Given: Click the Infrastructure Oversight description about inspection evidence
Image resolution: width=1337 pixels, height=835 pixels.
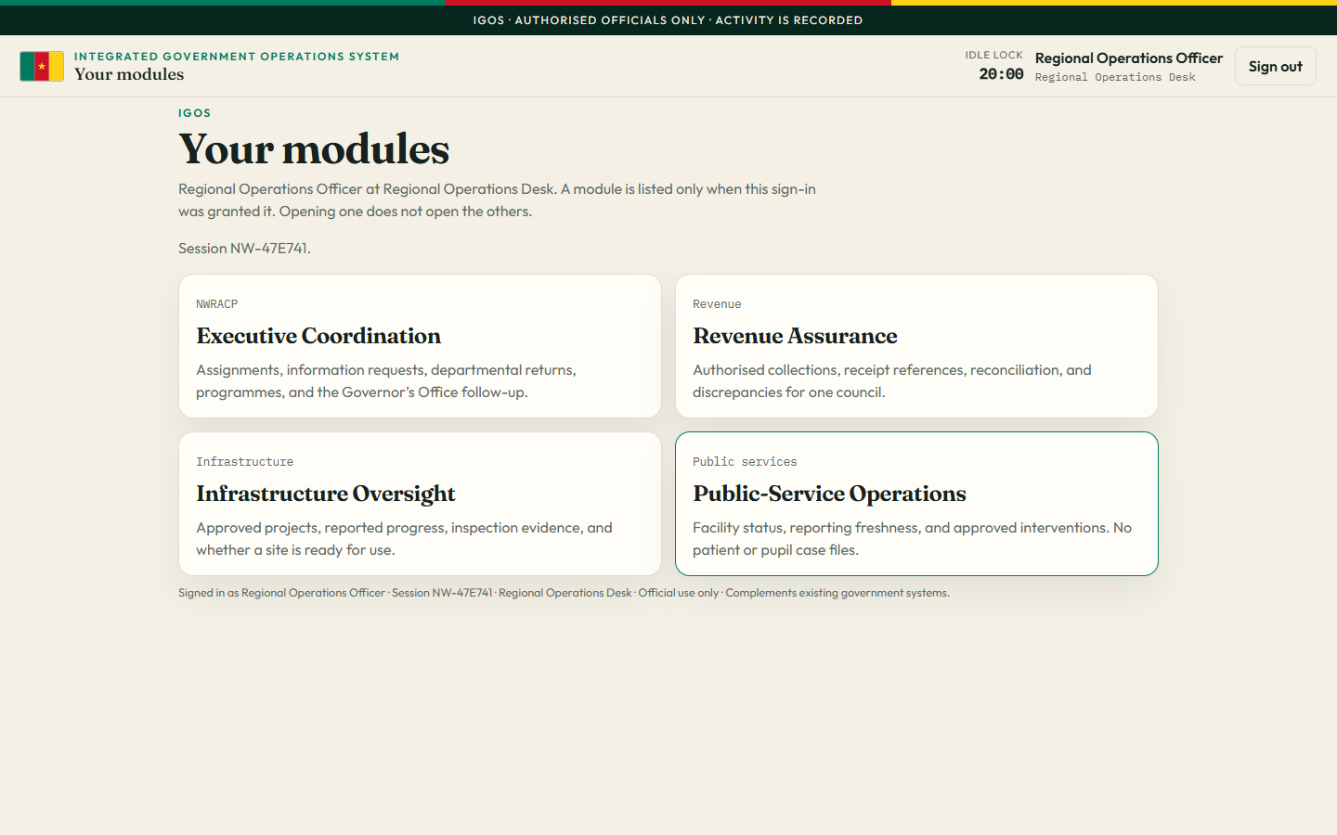Looking at the screenshot, I should tap(404, 539).
